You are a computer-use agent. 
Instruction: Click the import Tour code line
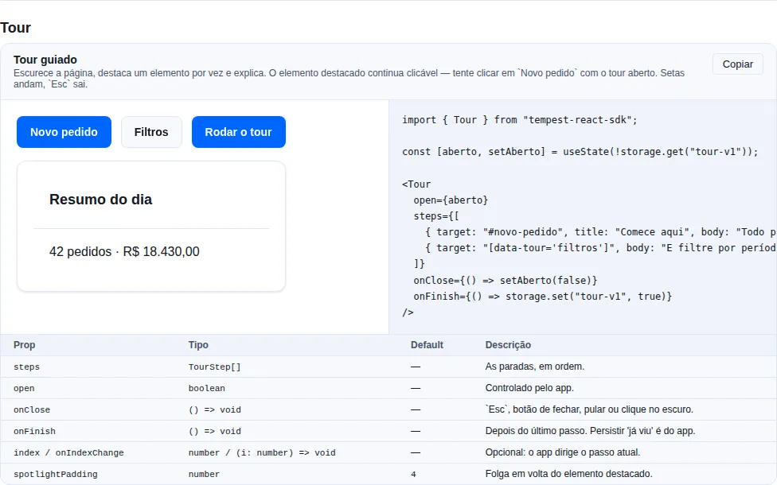point(519,120)
